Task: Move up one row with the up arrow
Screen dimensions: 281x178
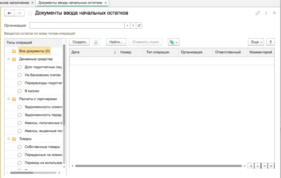Action: [258, 166]
